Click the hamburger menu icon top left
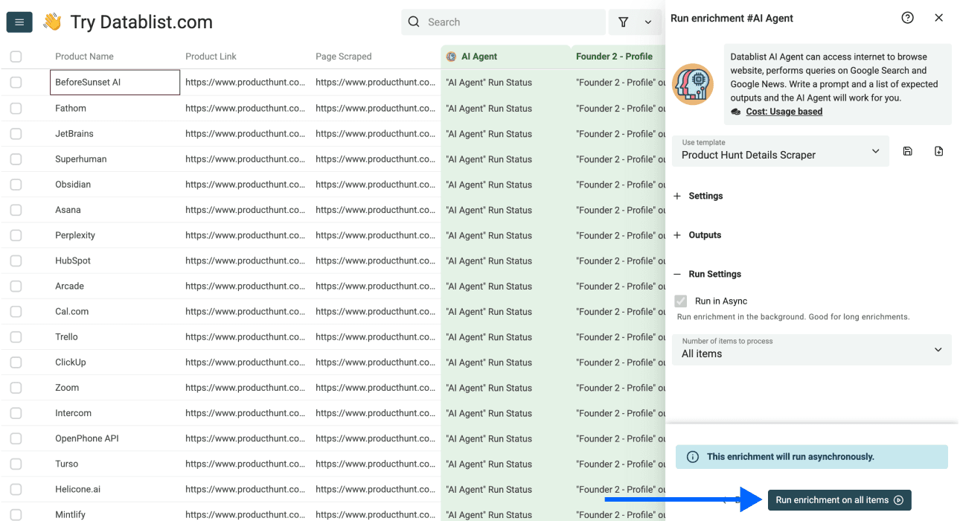This screenshot has height=521, width=960. coord(19,22)
